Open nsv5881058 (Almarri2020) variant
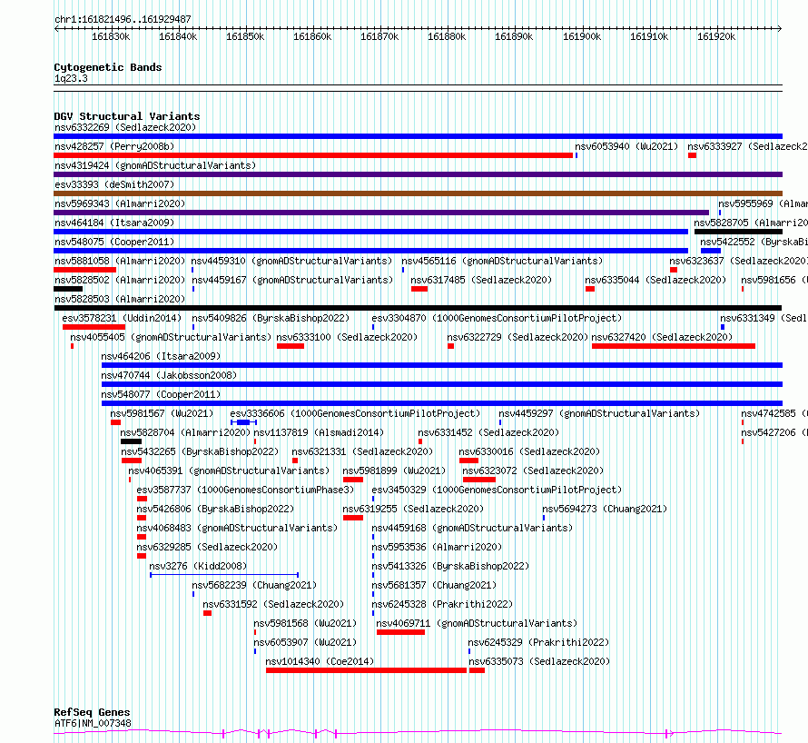The height and width of the screenshot is (743, 808). (120, 261)
